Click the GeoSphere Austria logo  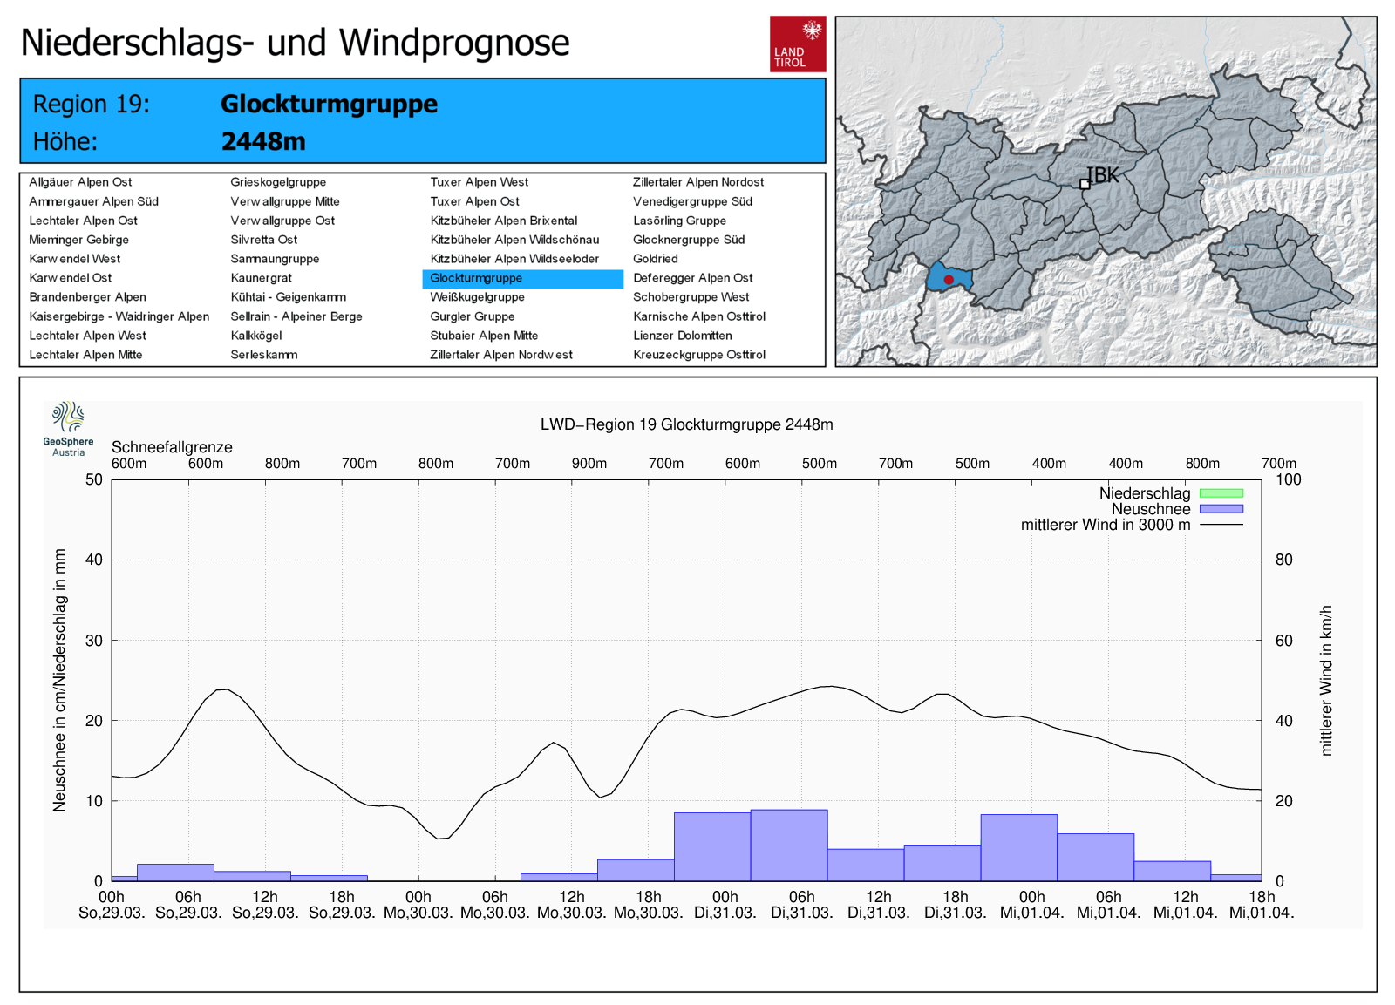click(68, 428)
